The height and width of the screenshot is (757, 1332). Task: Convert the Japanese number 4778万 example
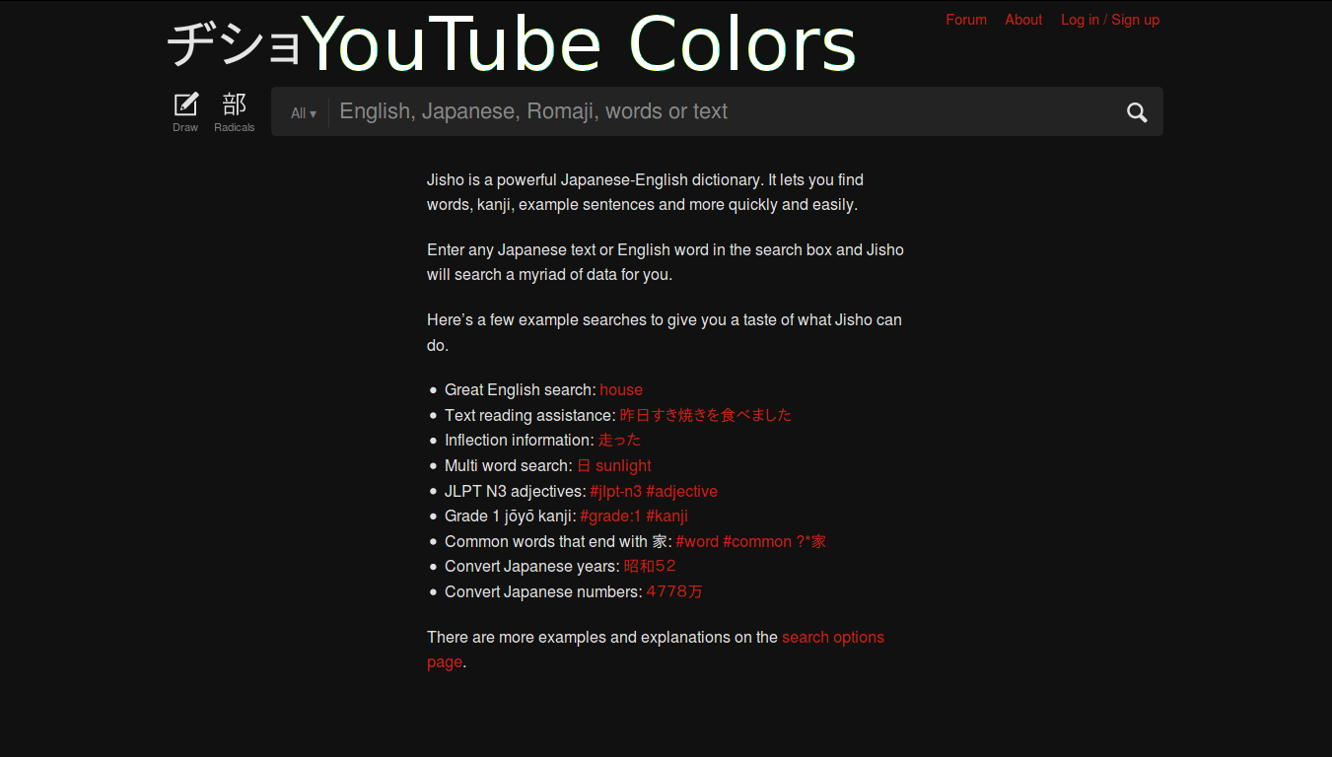pyautogui.click(x=674, y=592)
